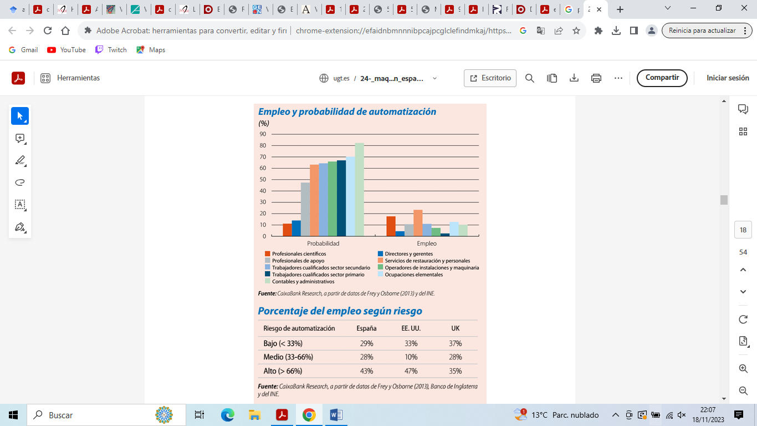Select the highlighter pen tool
757x426 pixels.
[x=20, y=161]
